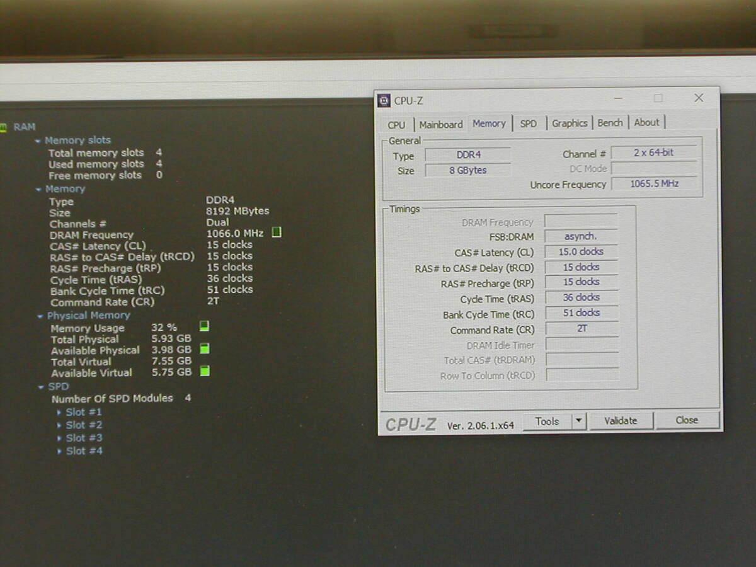756x567 pixels.
Task: Click the Total Virtual 7.55 GB value
Action: [x=171, y=361]
